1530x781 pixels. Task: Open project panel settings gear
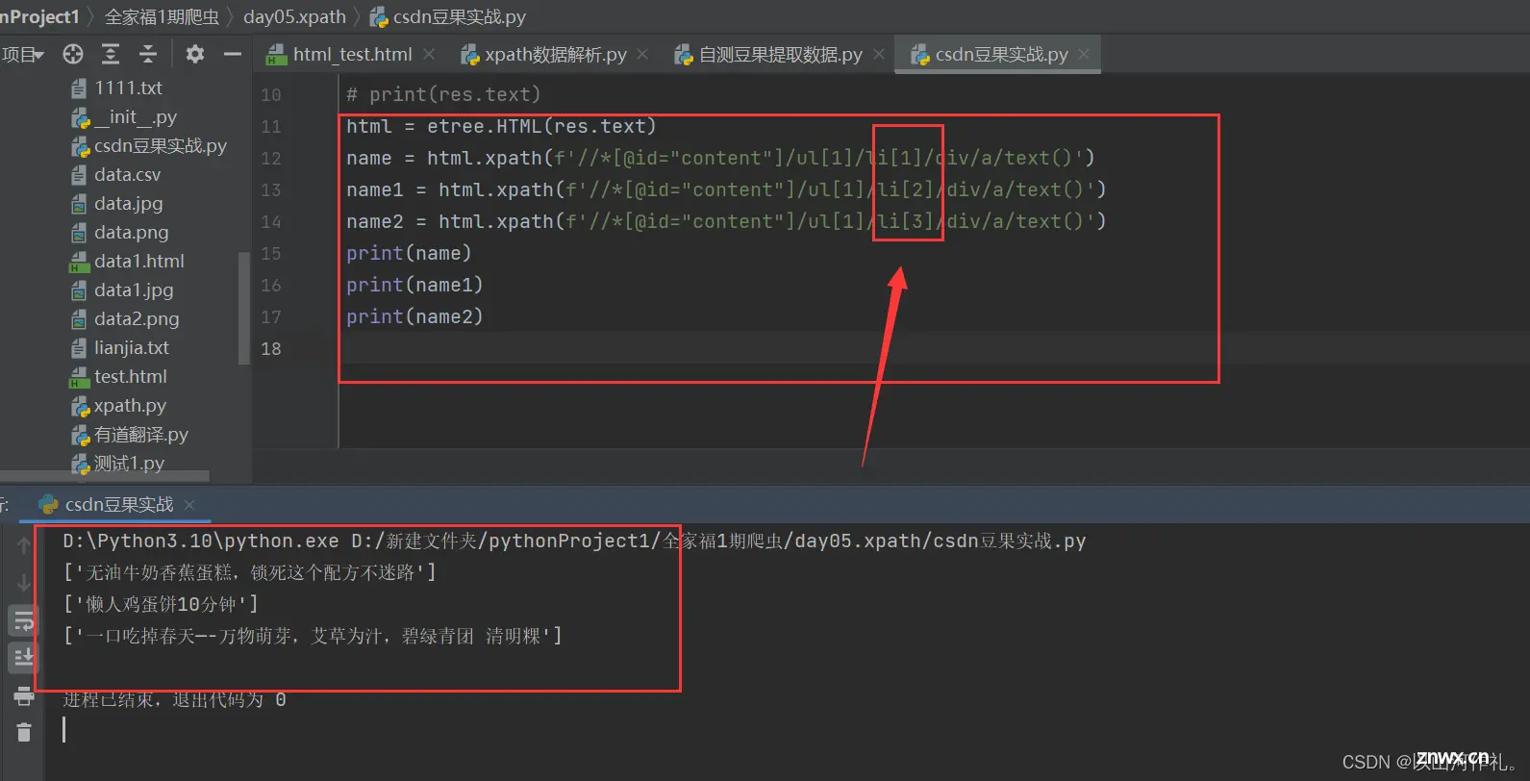pyautogui.click(x=195, y=54)
